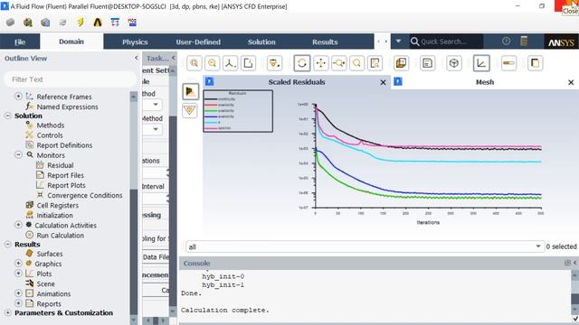Collapse the Outline View panel chevron
This screenshot has height=325, width=579.
(136, 58)
